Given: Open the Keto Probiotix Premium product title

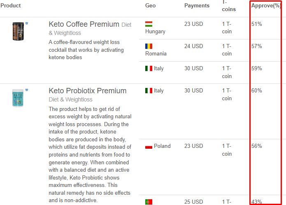Looking at the screenshot, I should 88,91.
